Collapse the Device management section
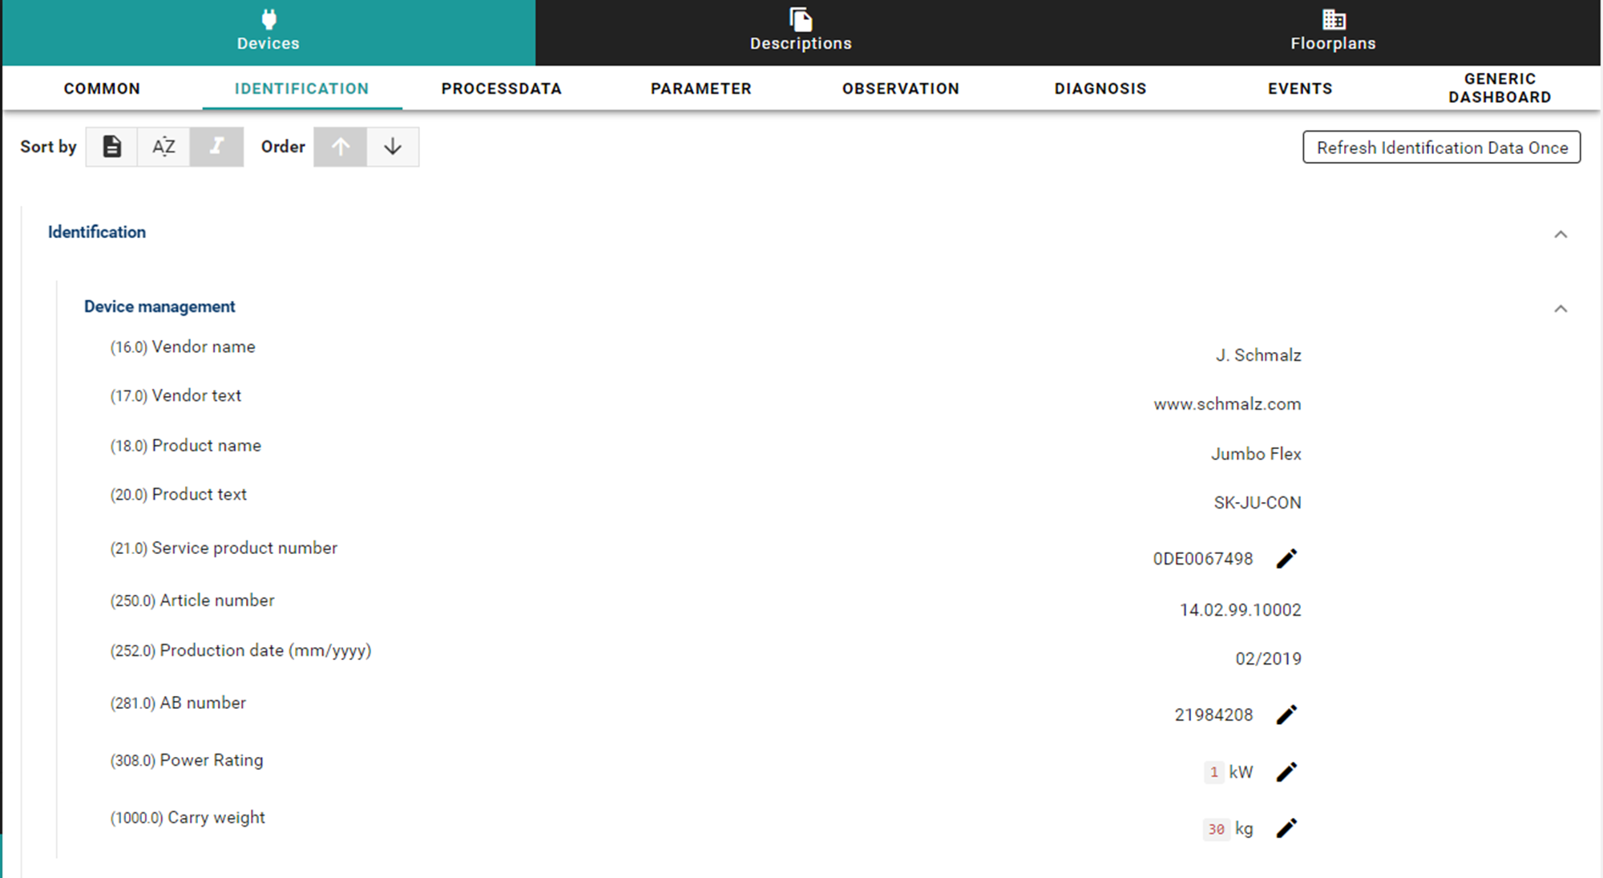1603x878 pixels. tap(1561, 309)
